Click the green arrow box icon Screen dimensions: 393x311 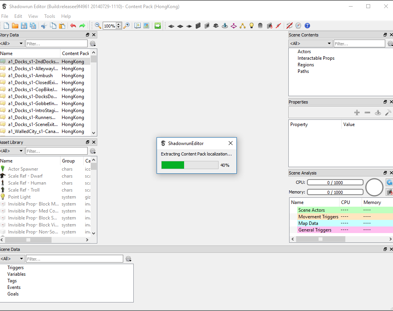point(157,26)
